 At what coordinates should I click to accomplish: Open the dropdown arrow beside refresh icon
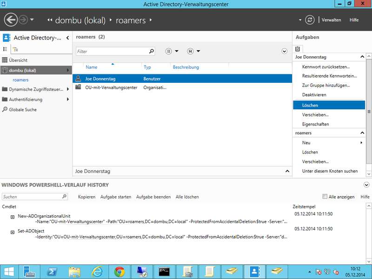300,20
